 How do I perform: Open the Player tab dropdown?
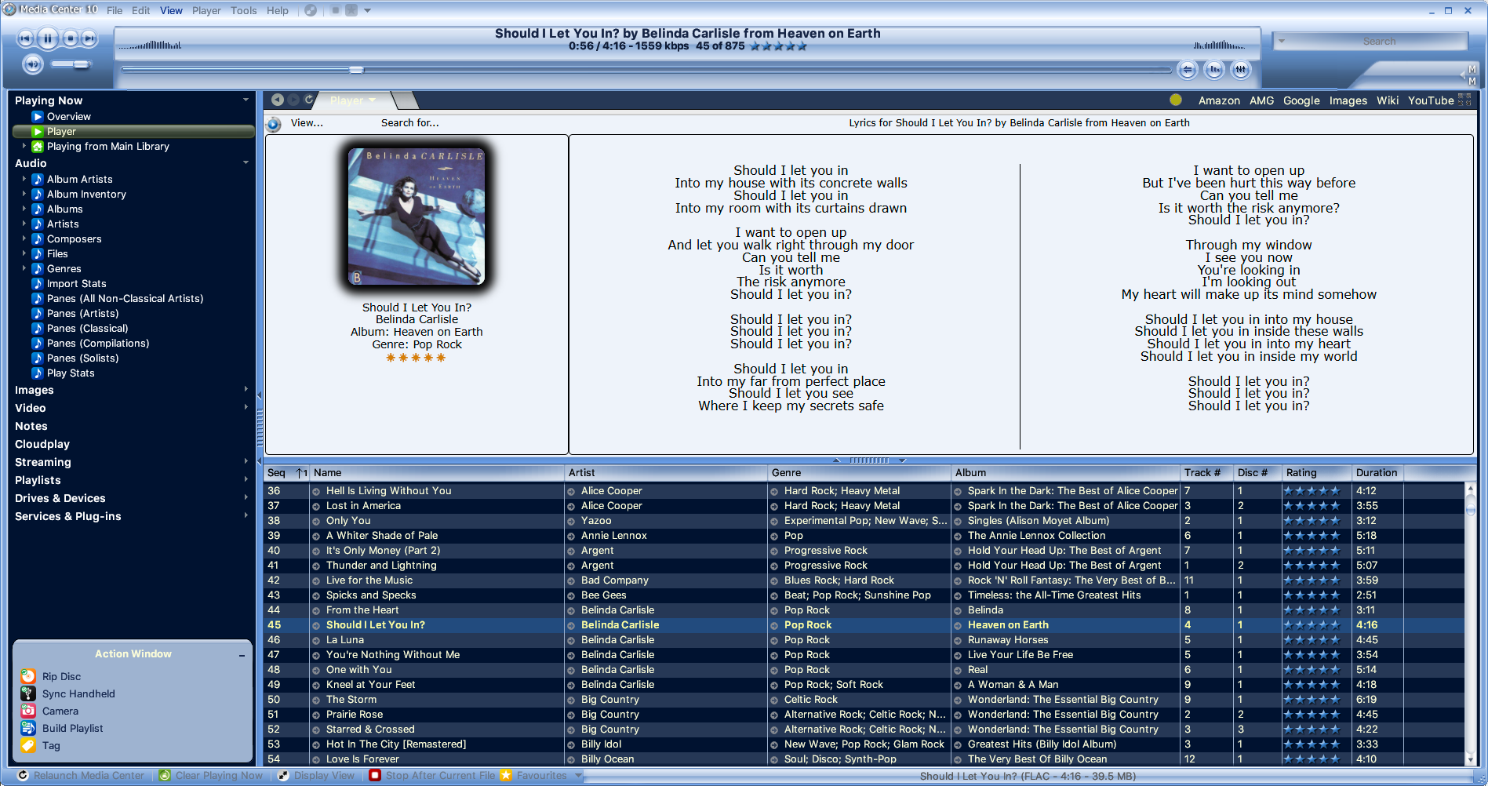tap(372, 100)
